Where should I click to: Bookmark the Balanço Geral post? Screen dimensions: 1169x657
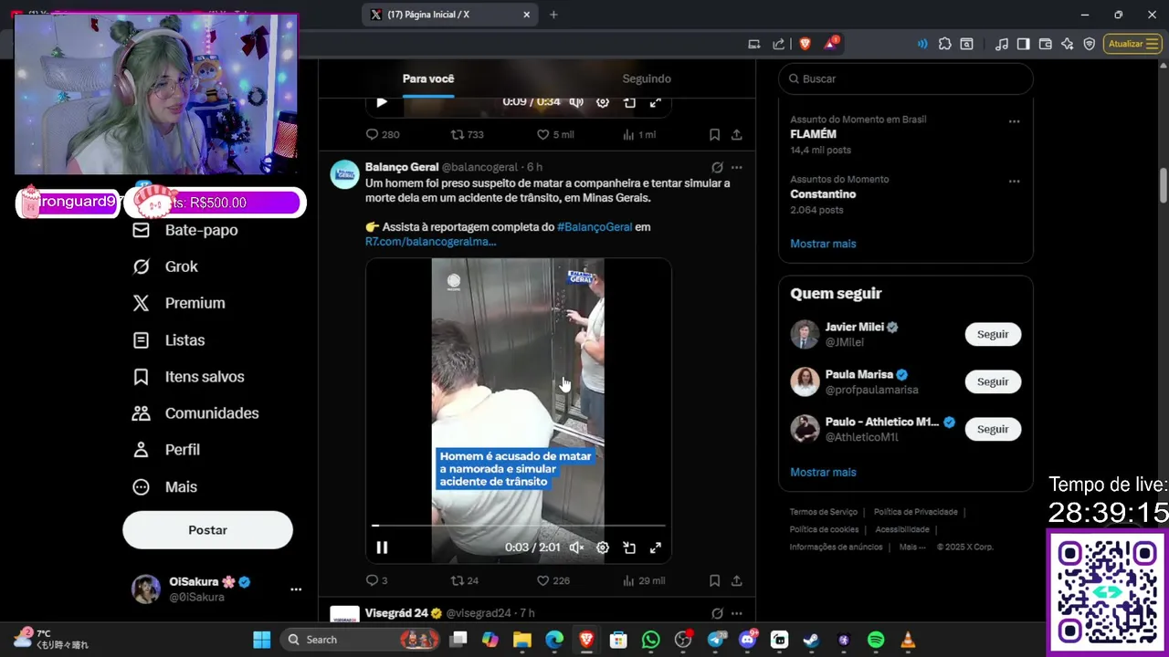click(x=714, y=580)
